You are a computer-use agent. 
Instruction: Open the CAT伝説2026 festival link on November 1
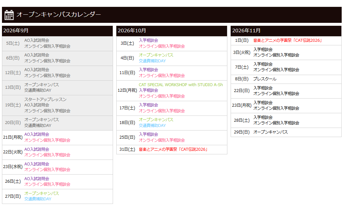click(288, 40)
